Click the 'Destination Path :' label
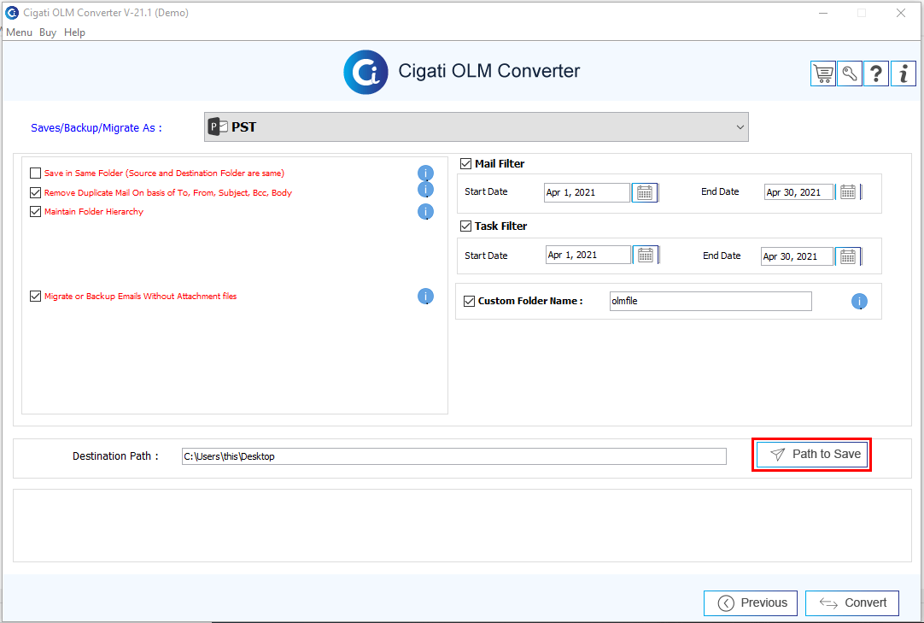This screenshot has height=623, width=924. tap(115, 456)
